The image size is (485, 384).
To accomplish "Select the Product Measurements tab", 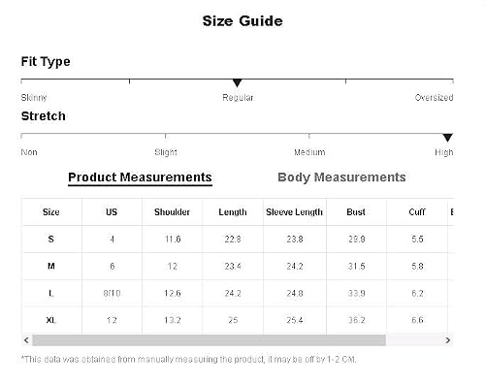I will (140, 177).
